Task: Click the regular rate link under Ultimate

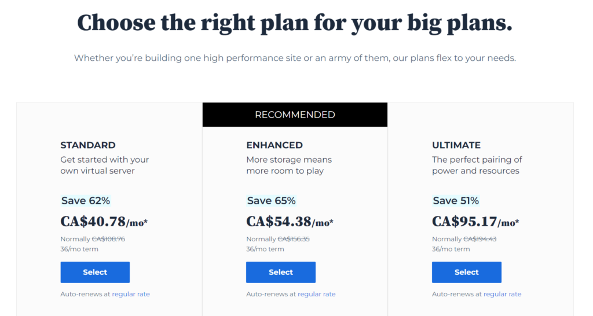Action: pyautogui.click(x=502, y=294)
